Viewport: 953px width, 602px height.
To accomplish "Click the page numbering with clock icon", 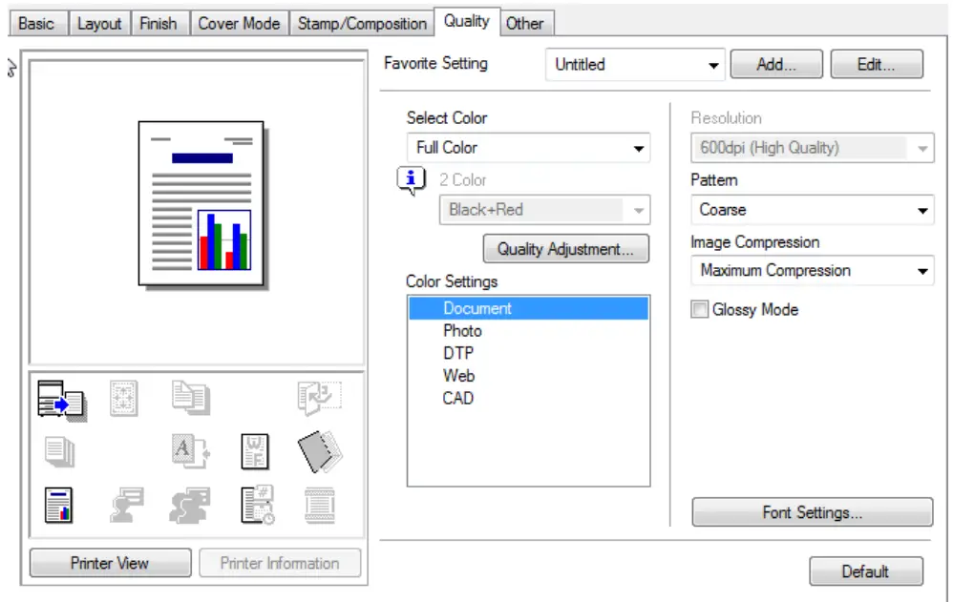I will tap(256, 503).
